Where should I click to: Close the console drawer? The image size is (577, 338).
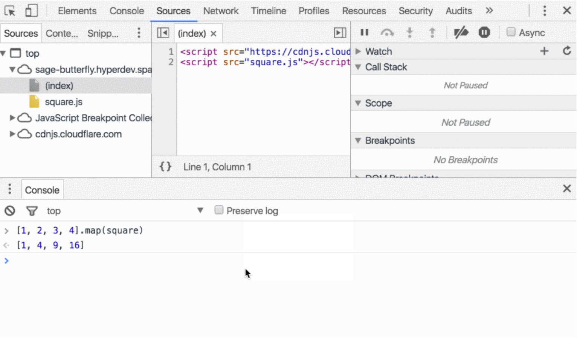[x=567, y=189]
